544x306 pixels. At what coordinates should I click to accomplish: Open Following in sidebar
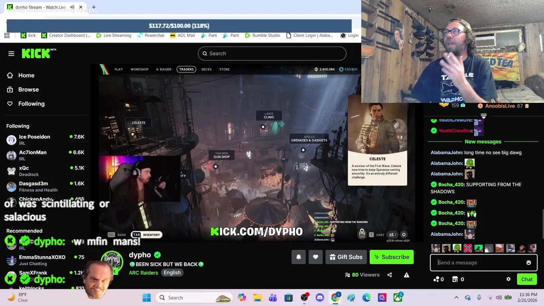[x=31, y=104]
